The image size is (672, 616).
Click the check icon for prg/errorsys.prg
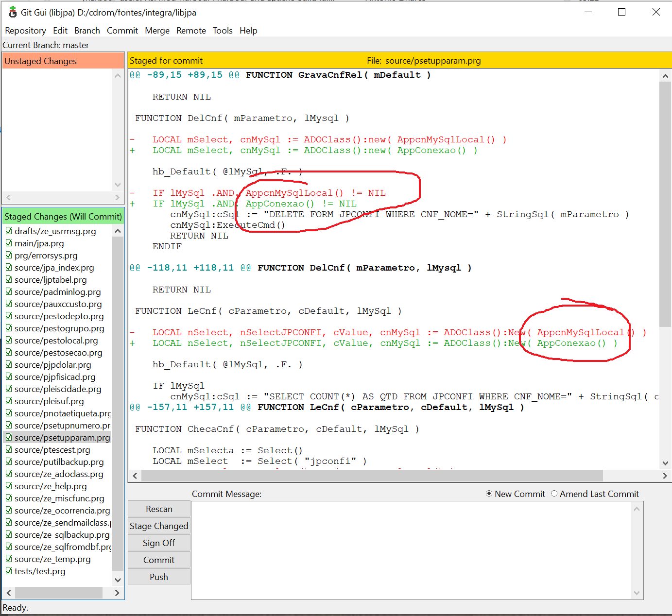click(9, 255)
